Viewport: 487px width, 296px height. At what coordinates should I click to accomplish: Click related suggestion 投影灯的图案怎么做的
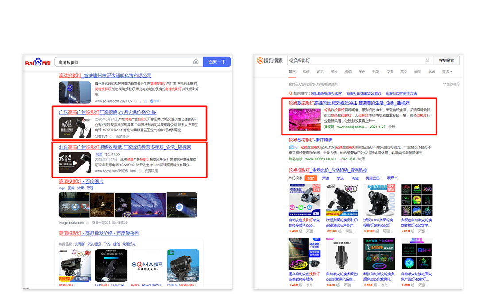point(363,93)
